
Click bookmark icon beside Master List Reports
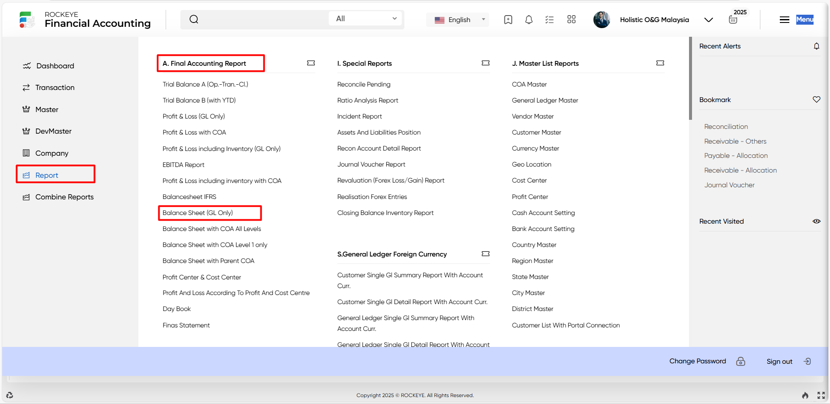(x=660, y=63)
